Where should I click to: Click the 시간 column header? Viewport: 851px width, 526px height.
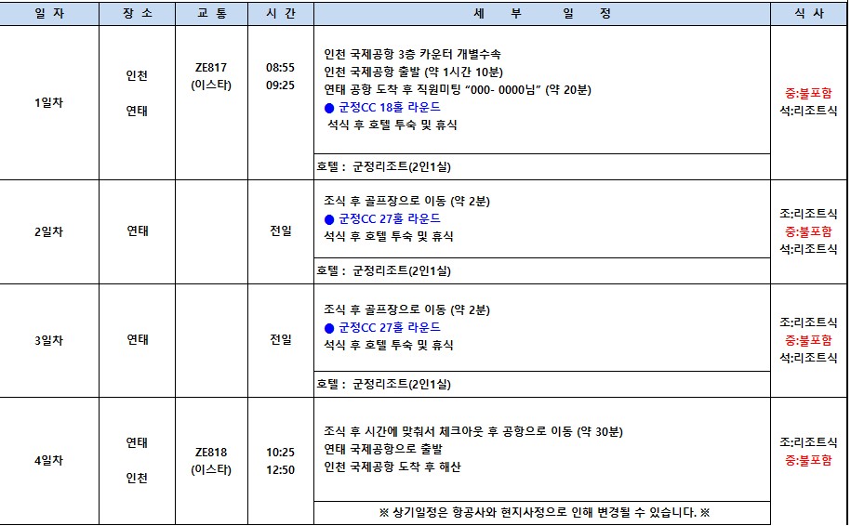pyautogui.click(x=281, y=13)
